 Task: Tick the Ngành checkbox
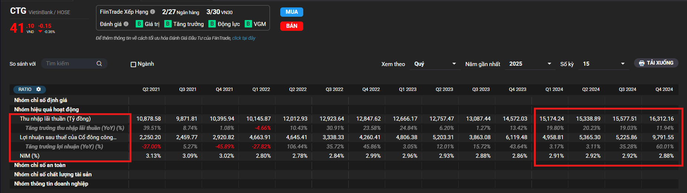click(133, 64)
